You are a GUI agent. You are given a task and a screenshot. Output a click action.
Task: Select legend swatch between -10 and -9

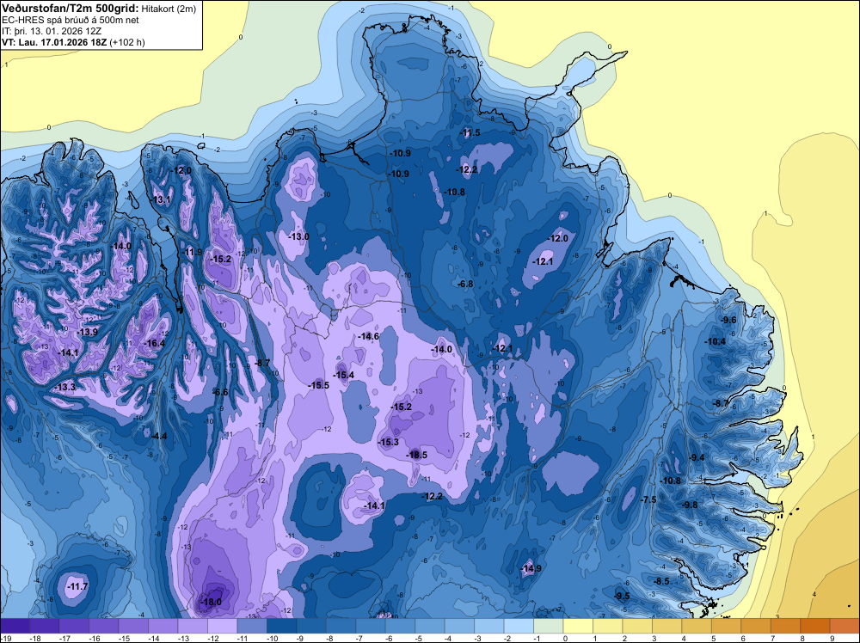click(x=281, y=626)
